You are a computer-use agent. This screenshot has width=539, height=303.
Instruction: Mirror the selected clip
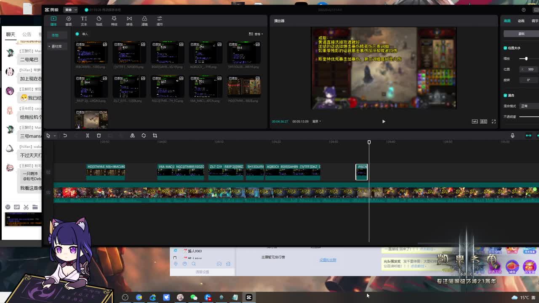[132, 136]
